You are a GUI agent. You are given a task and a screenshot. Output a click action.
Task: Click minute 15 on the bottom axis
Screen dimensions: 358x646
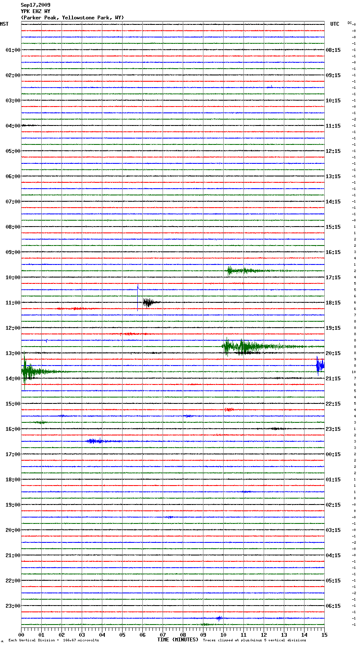[324, 635]
